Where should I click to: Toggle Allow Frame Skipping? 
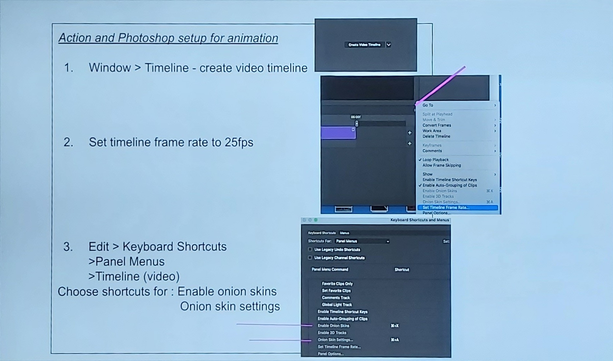point(457,165)
